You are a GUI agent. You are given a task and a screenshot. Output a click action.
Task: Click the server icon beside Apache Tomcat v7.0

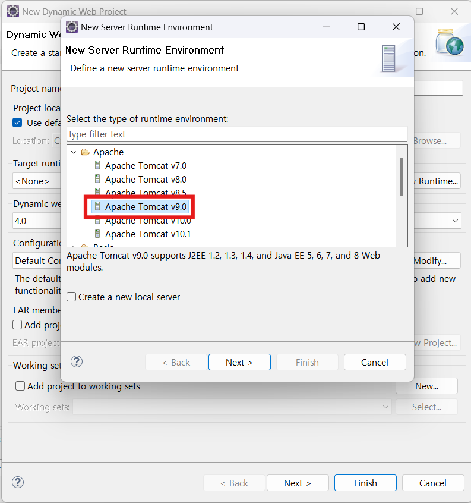98,165
